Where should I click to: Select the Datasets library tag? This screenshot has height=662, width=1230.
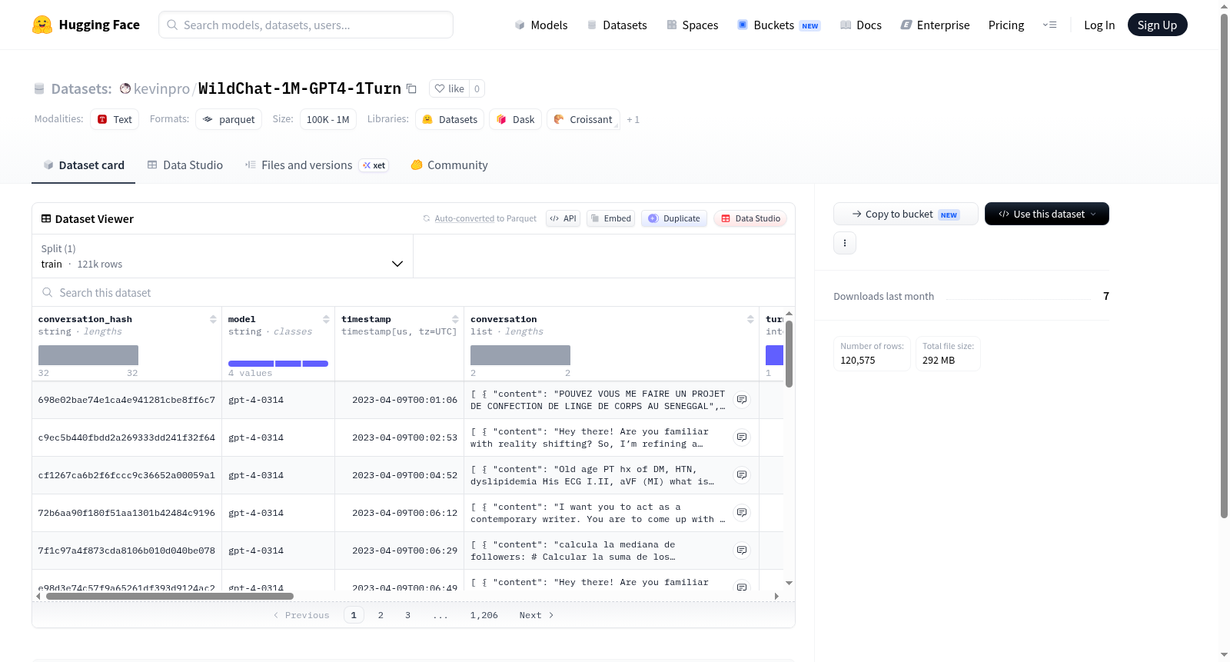coord(450,119)
